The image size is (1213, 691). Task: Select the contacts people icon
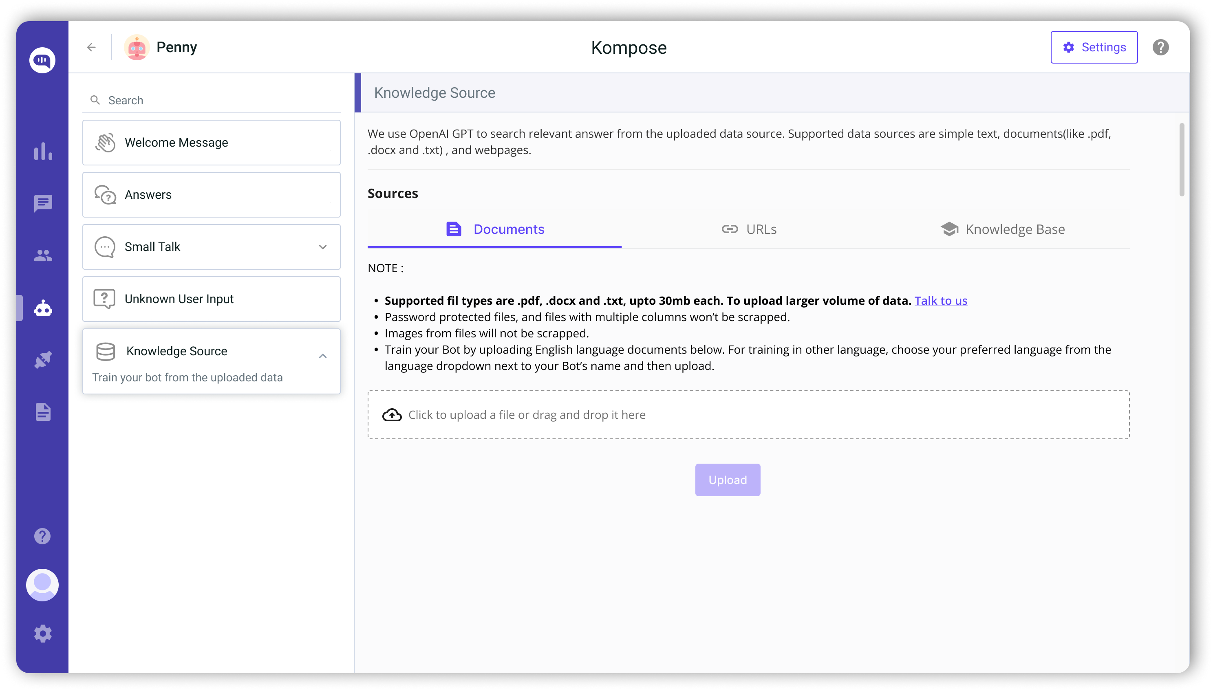click(42, 256)
